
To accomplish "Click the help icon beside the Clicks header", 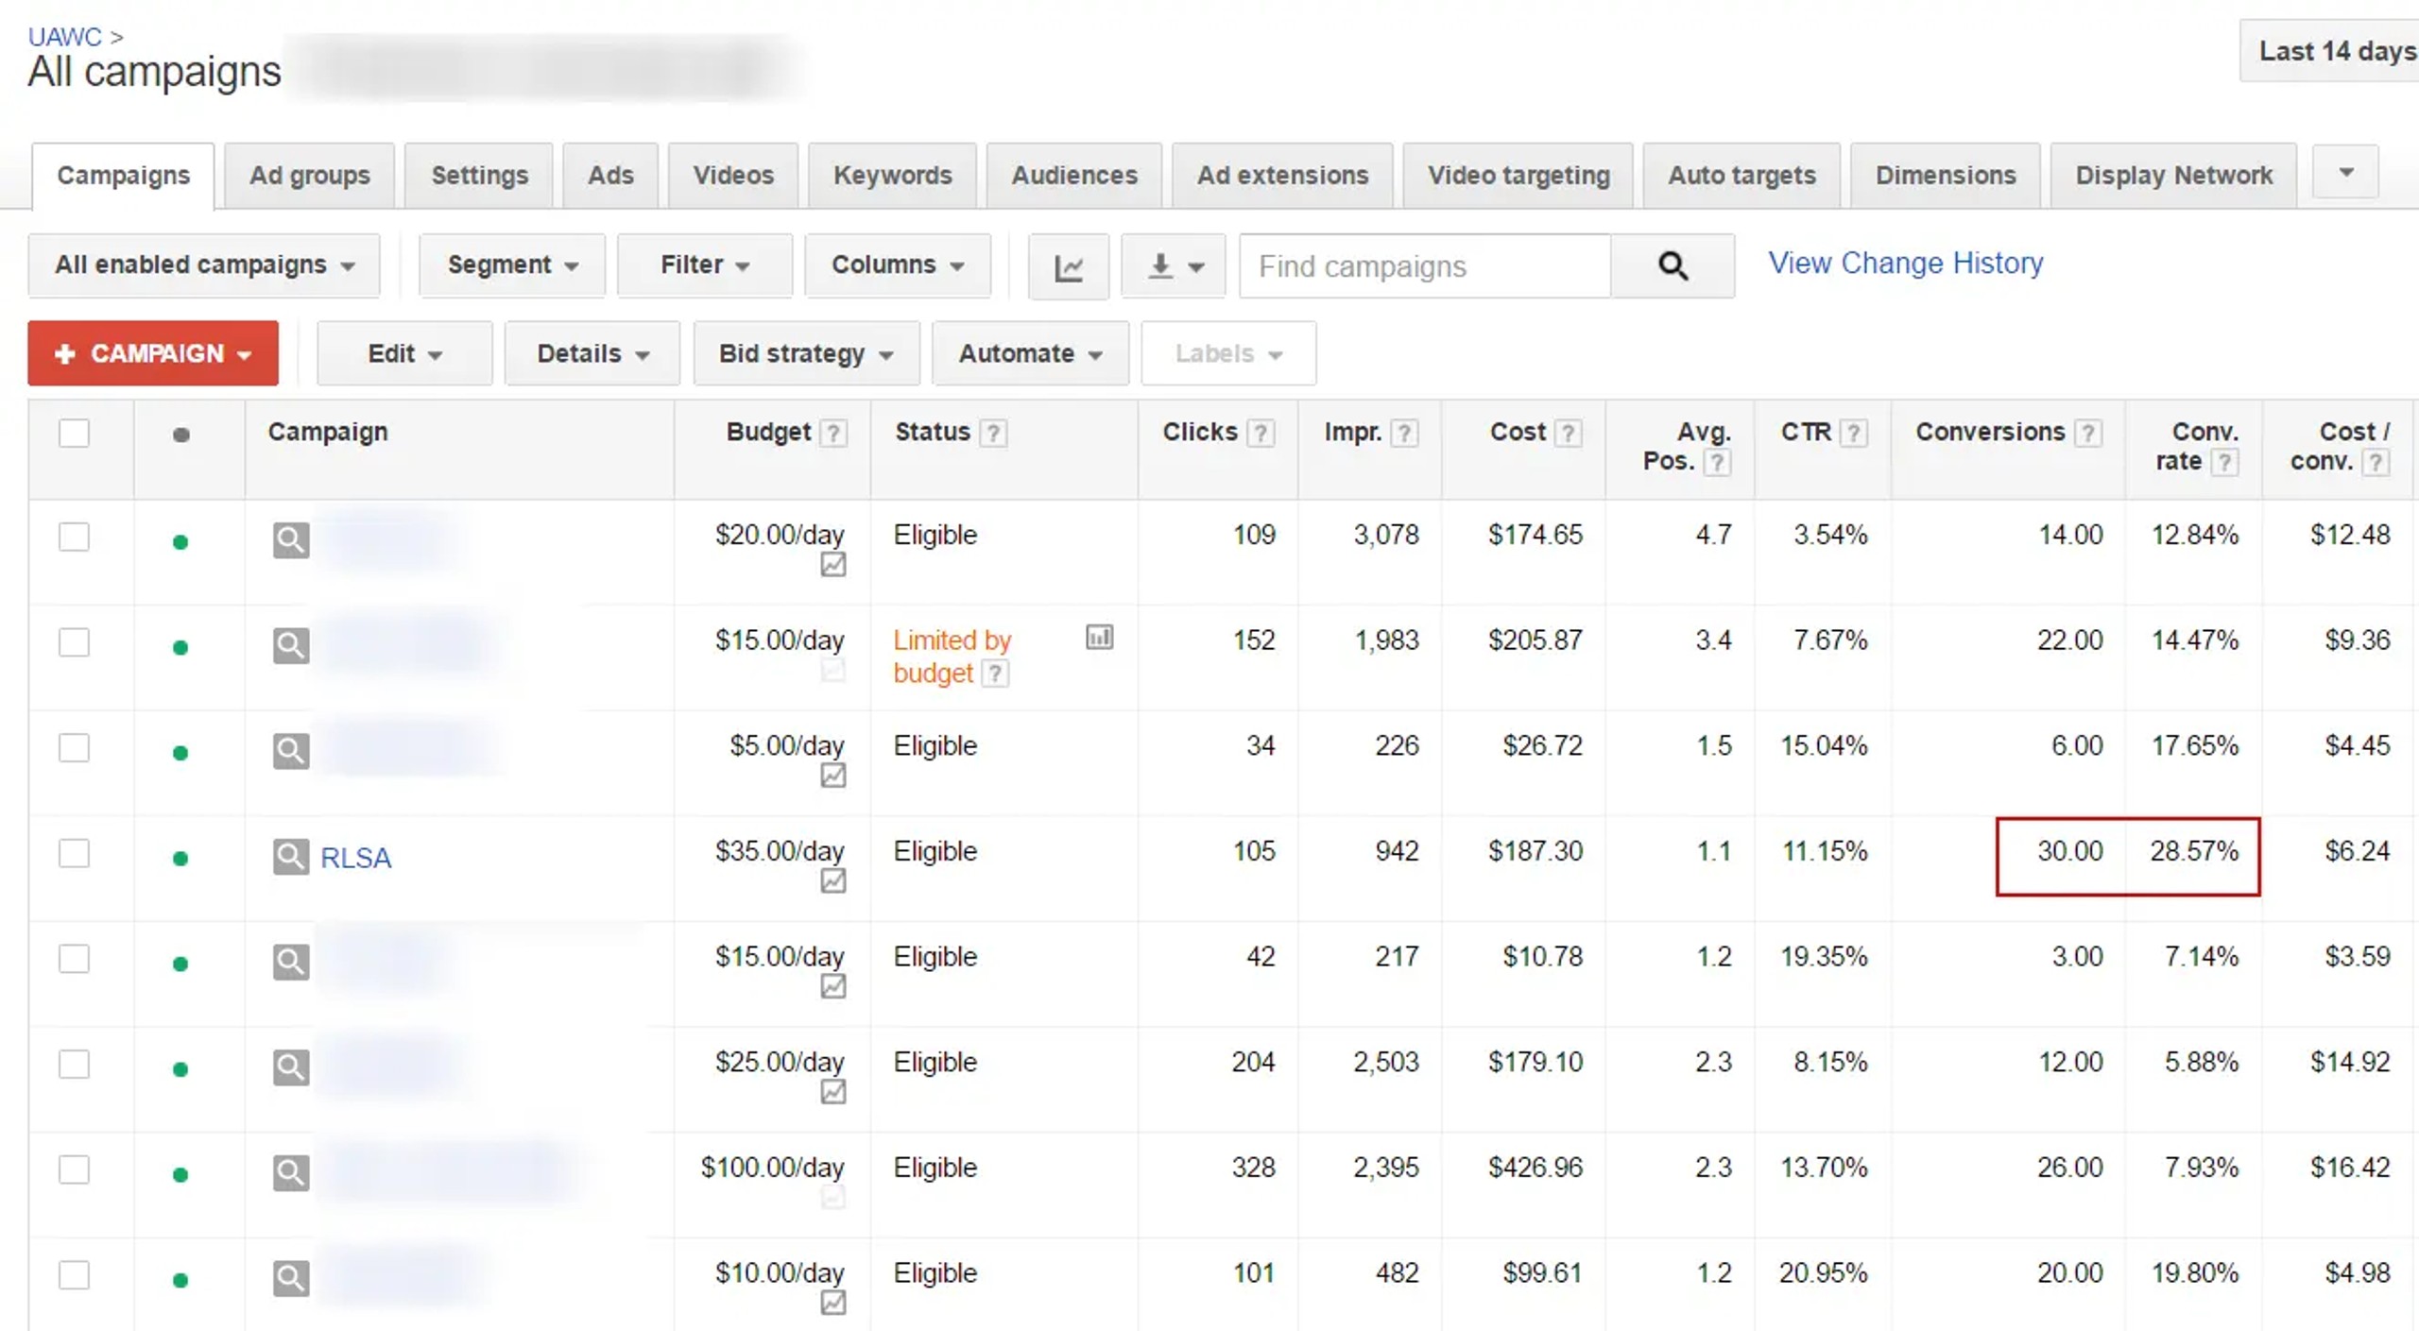I will point(1261,434).
